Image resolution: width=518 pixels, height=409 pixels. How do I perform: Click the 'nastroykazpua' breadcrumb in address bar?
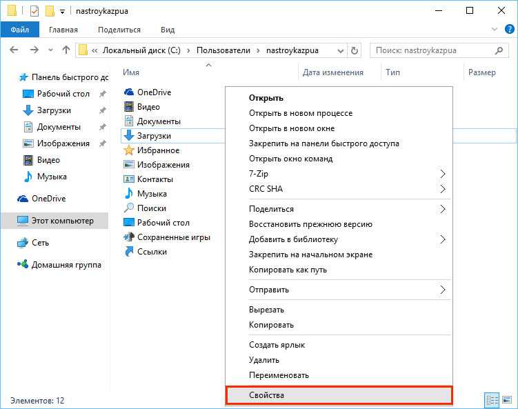[x=292, y=50]
